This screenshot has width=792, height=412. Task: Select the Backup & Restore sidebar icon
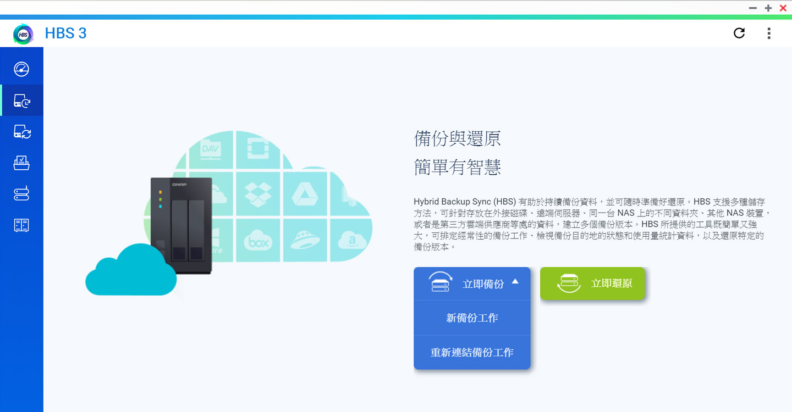21,101
